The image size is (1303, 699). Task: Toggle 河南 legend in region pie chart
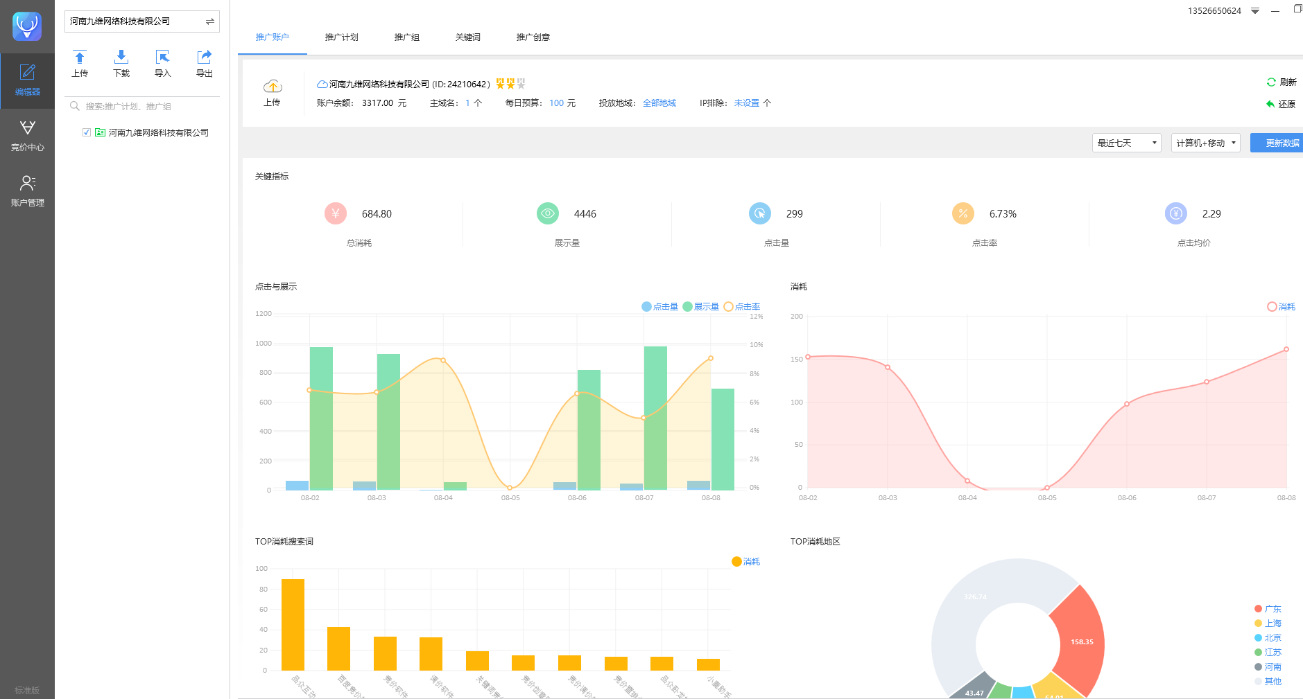click(x=1268, y=667)
